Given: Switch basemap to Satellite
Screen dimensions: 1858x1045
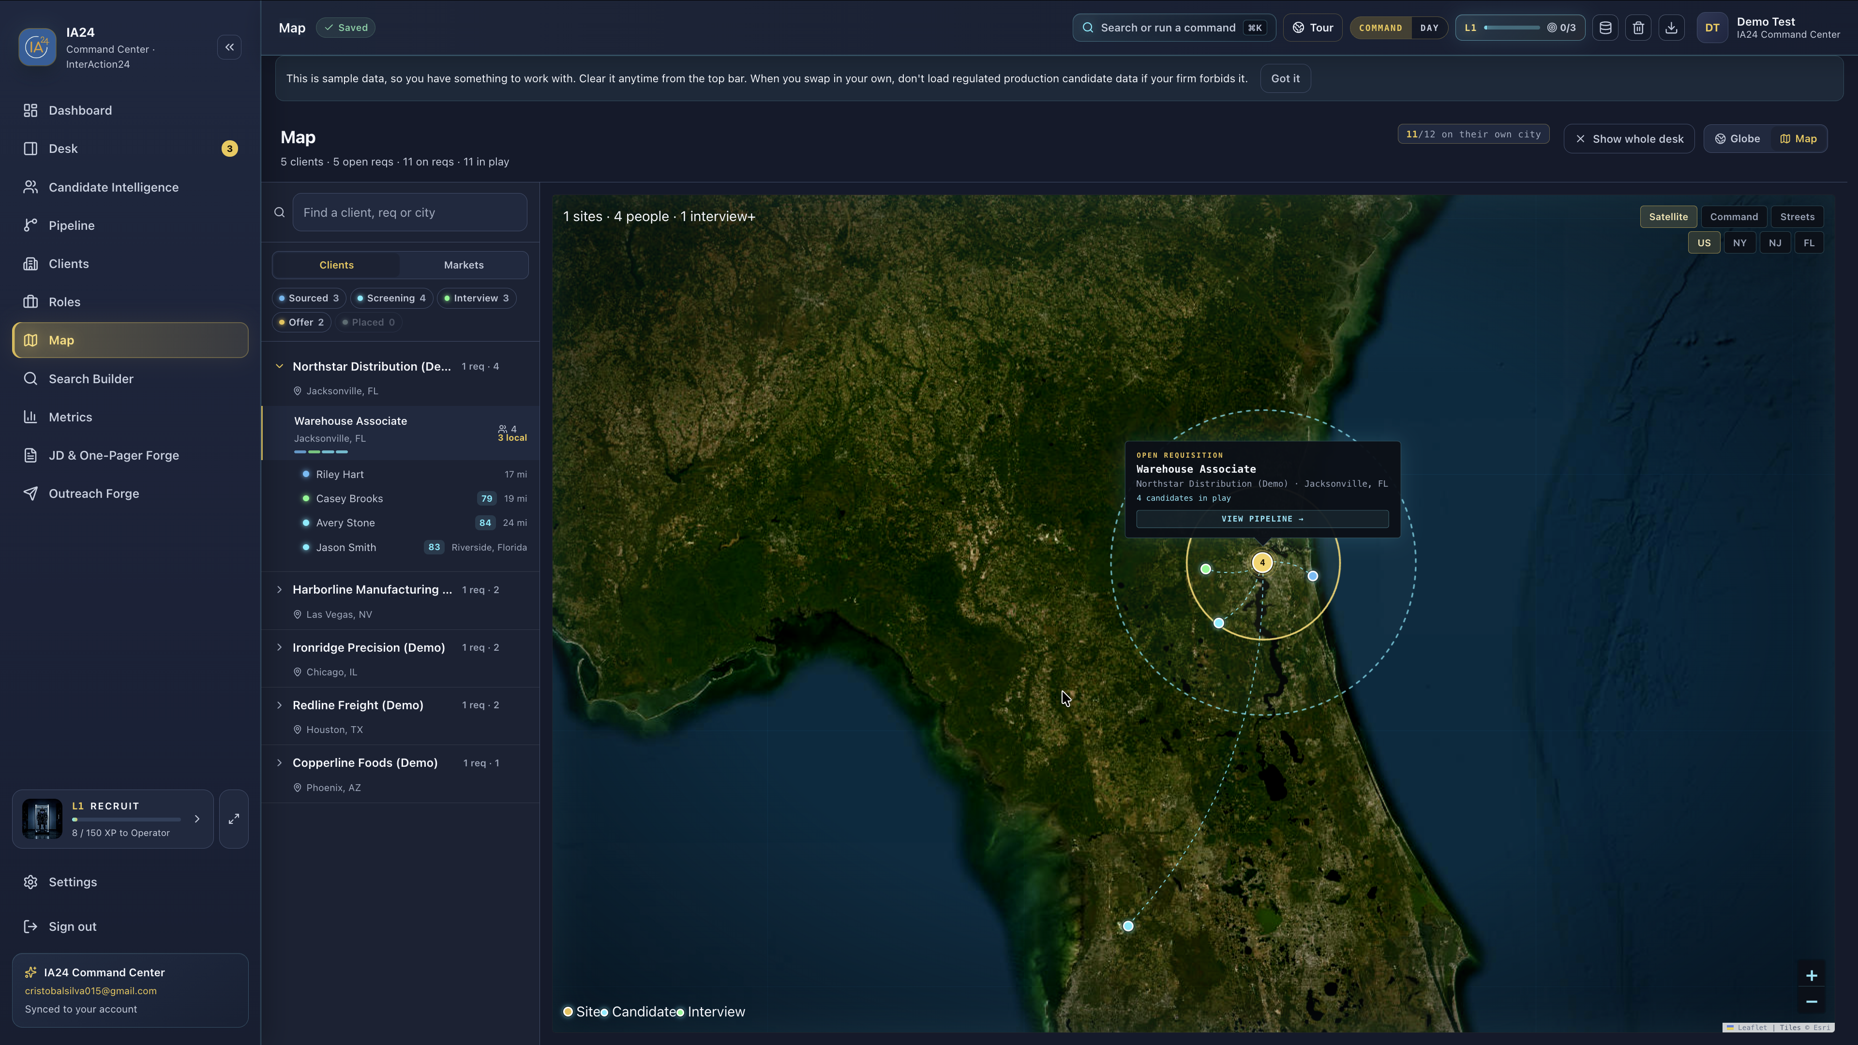Looking at the screenshot, I should [1668, 216].
